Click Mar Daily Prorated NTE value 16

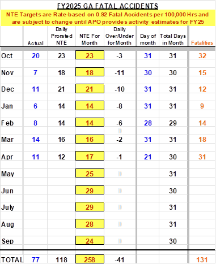tap(61, 140)
